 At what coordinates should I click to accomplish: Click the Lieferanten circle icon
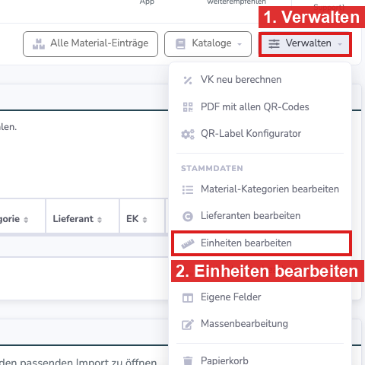(188, 217)
